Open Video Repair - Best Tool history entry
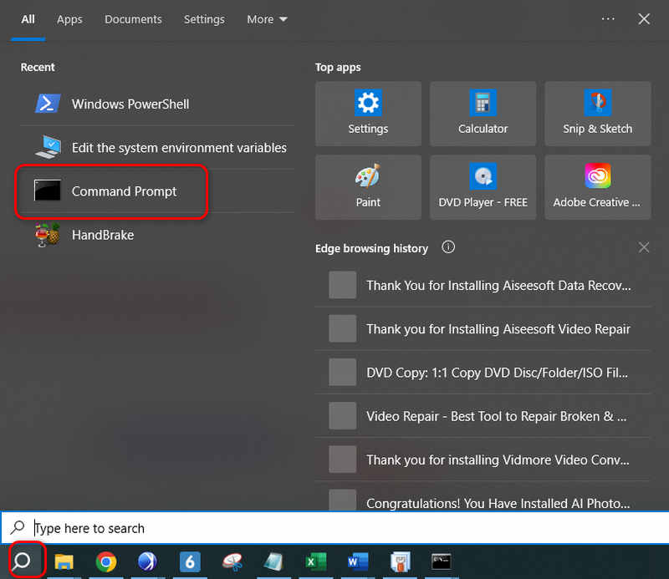The width and height of the screenshot is (669, 579). click(483, 416)
